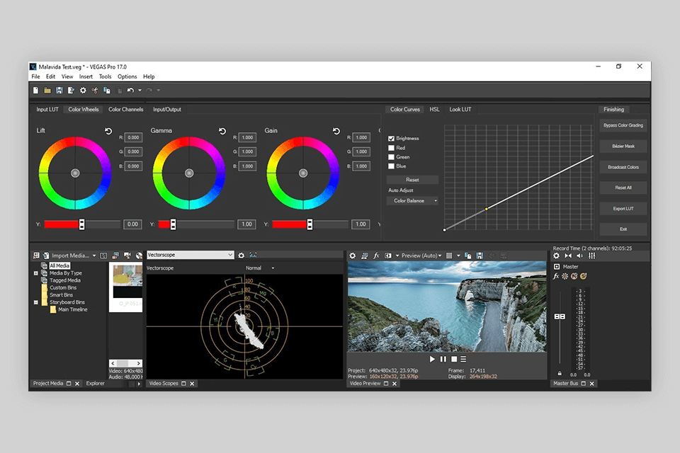Reset the Gamma color wheel
The height and width of the screenshot is (453, 680).
click(x=222, y=131)
